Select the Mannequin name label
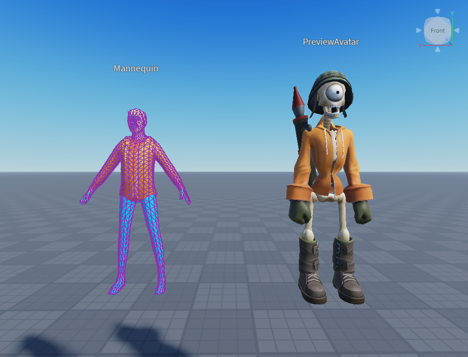The image size is (468, 357). point(136,69)
